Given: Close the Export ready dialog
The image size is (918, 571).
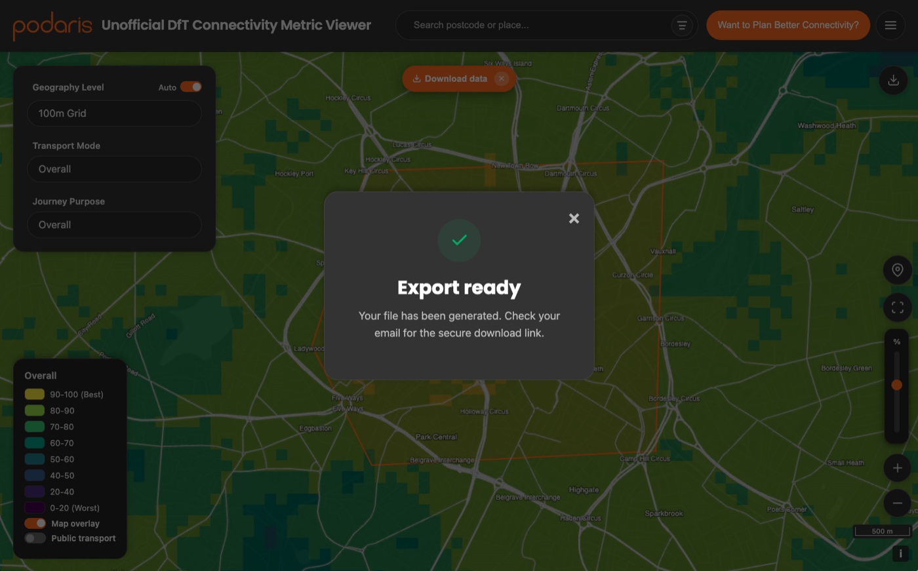Looking at the screenshot, I should click(574, 218).
